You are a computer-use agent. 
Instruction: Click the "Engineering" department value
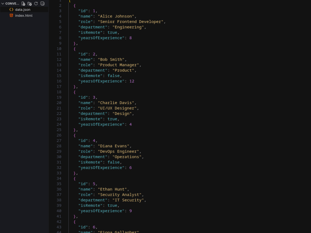[128, 27]
